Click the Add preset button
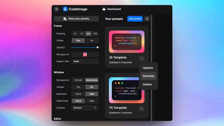This screenshot has height=126, width=224. (x=135, y=19)
